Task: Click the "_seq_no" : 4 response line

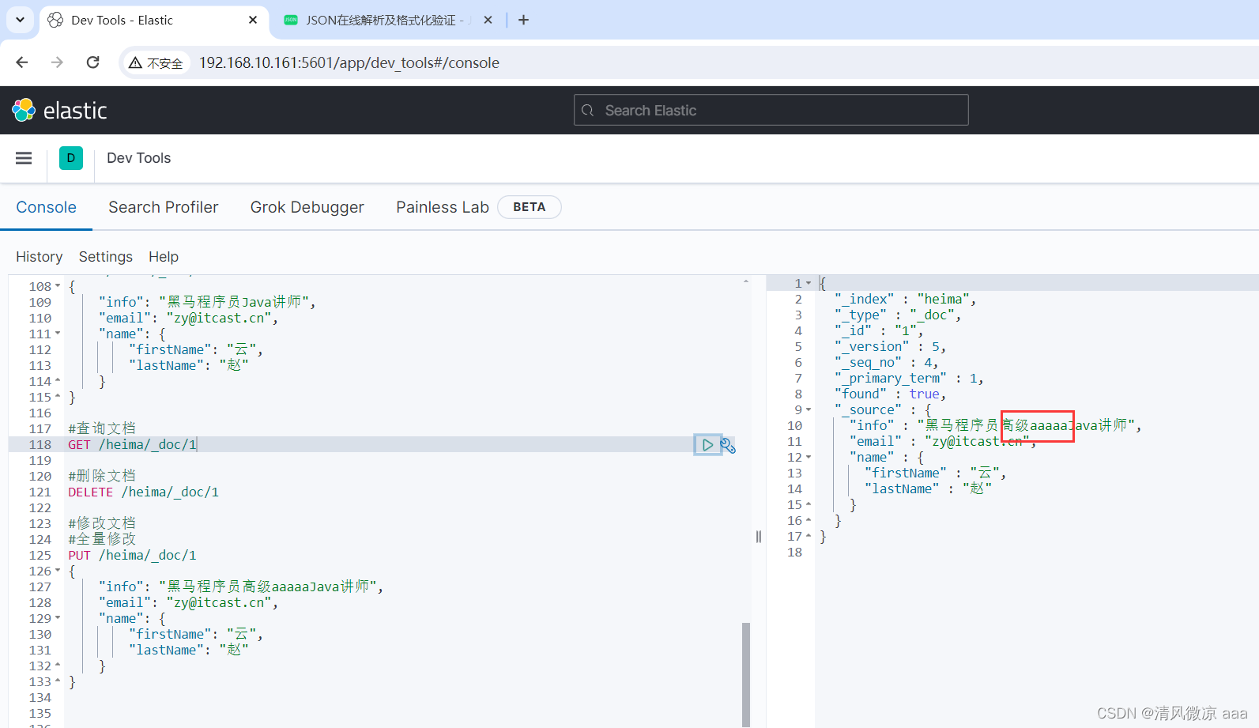Action: point(886,362)
